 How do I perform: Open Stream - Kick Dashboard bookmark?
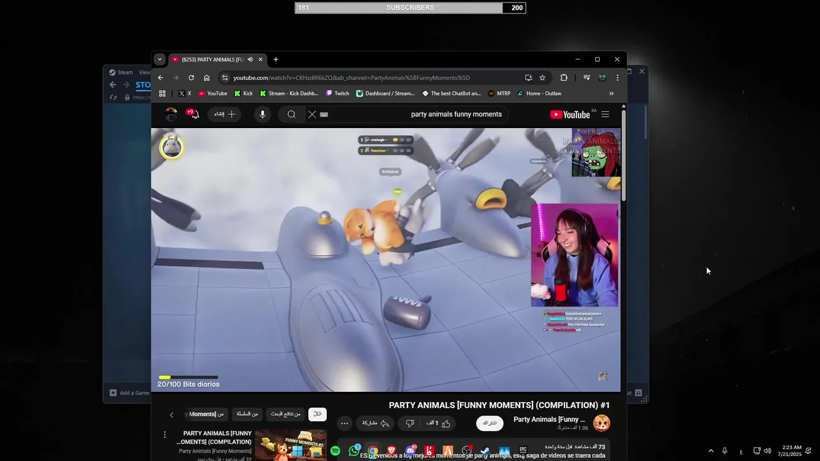click(289, 93)
